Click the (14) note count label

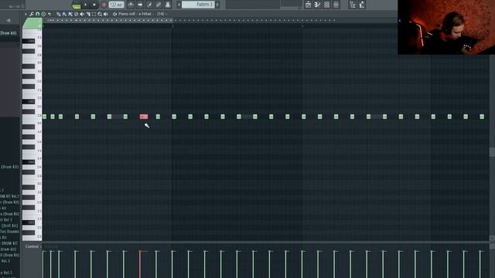click(161, 14)
